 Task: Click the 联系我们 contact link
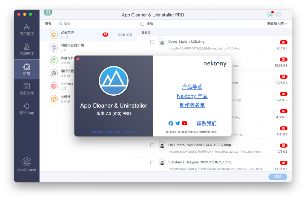206,123
